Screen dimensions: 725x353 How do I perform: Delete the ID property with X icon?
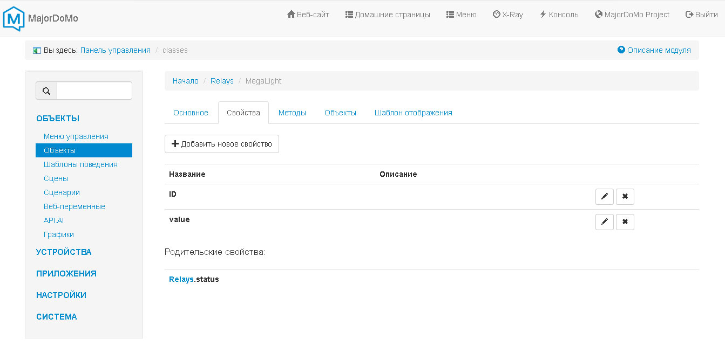pos(625,197)
